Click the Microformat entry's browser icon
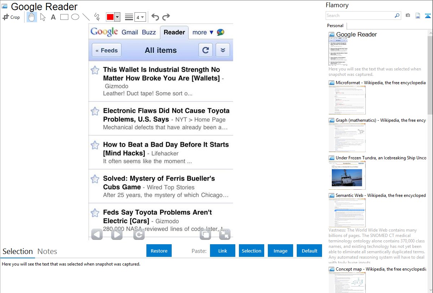Screen dimensions: 433x293 332,83
